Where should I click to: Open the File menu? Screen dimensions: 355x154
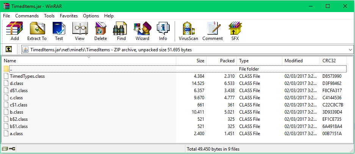point(6,16)
